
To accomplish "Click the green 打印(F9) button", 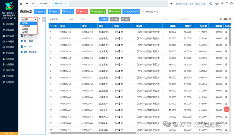I will pos(114,11).
